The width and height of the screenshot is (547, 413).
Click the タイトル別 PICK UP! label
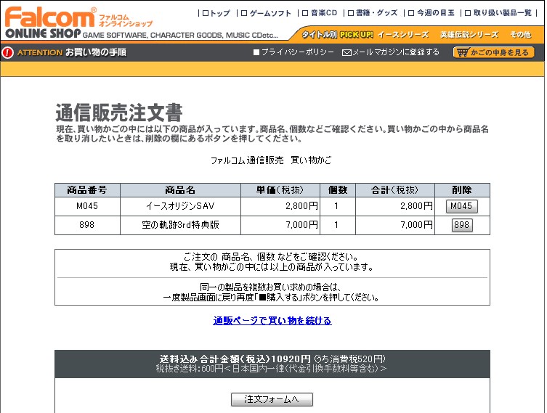click(337, 35)
